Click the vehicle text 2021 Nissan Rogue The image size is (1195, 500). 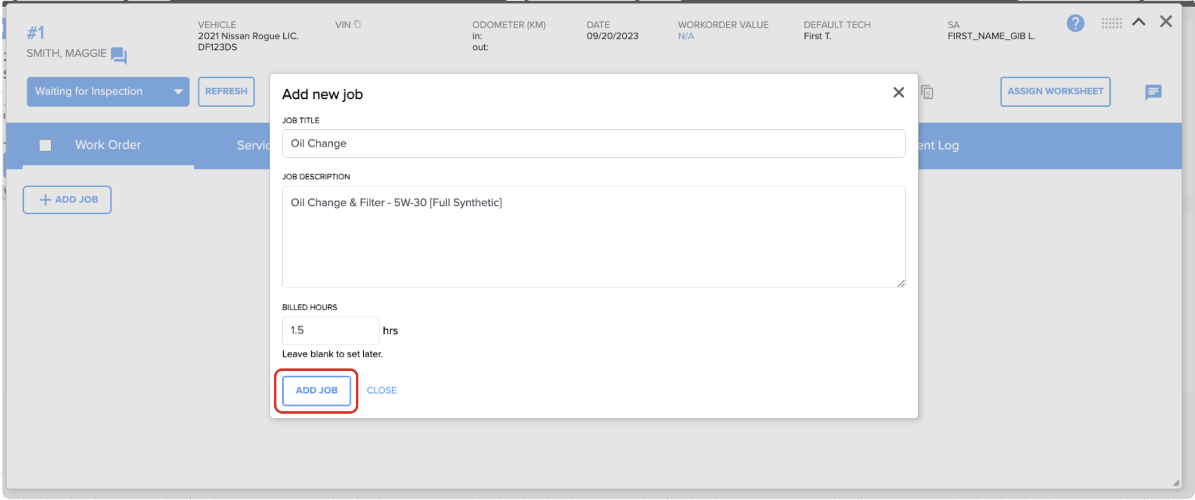[239, 36]
